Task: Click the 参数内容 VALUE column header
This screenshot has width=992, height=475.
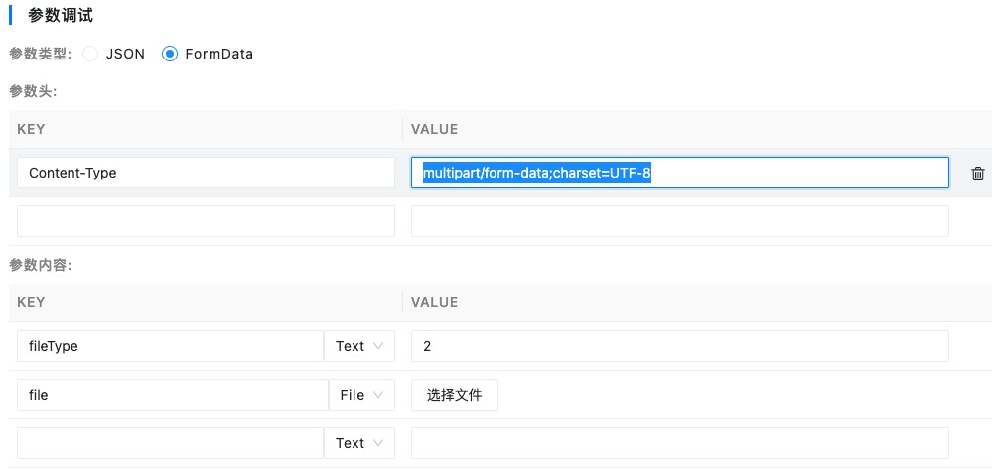Action: [x=435, y=302]
